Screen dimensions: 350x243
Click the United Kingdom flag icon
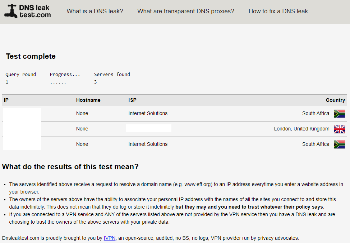(x=339, y=129)
